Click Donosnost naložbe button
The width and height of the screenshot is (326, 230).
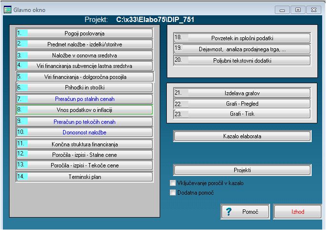tap(85, 132)
